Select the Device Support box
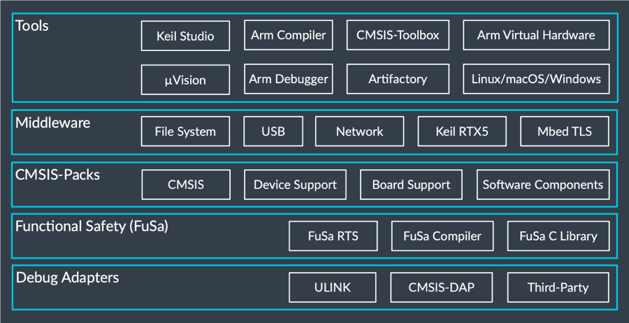The height and width of the screenshot is (323, 629). [x=295, y=185]
